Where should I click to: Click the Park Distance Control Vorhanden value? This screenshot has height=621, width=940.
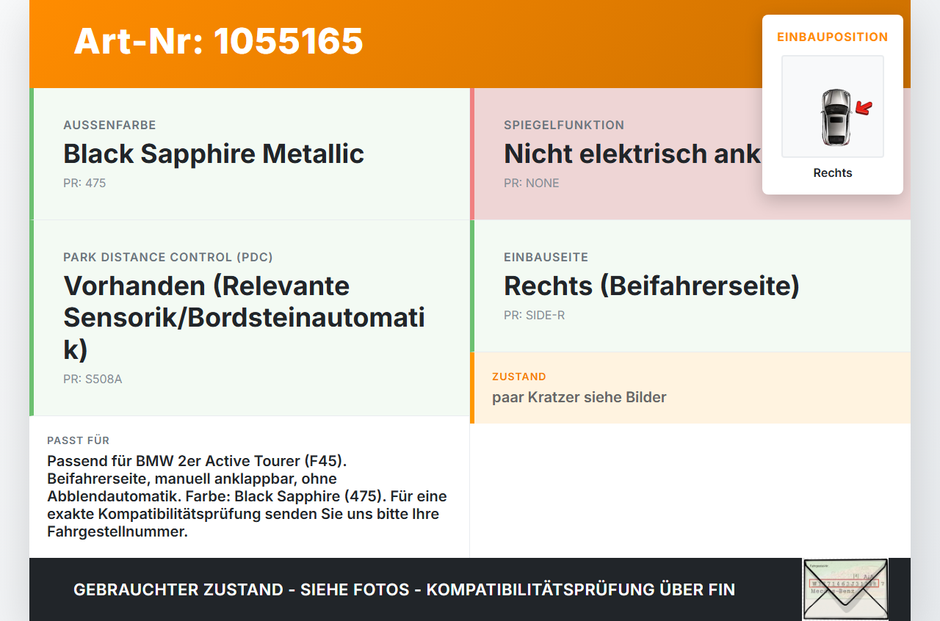(245, 318)
